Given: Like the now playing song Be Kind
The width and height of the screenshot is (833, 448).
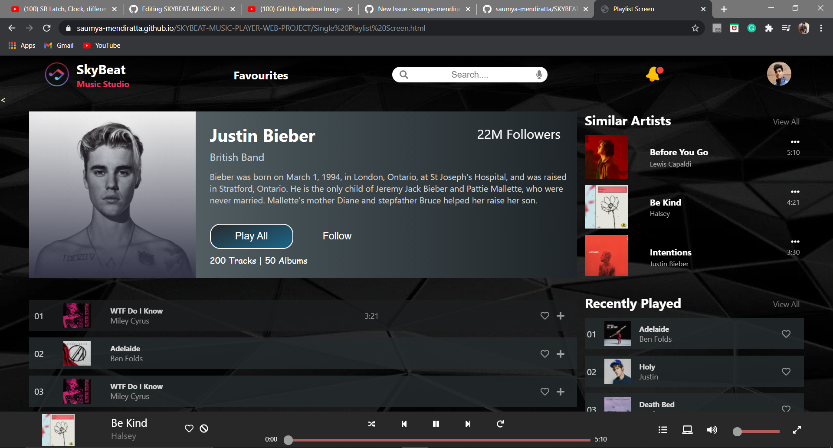Looking at the screenshot, I should point(189,428).
